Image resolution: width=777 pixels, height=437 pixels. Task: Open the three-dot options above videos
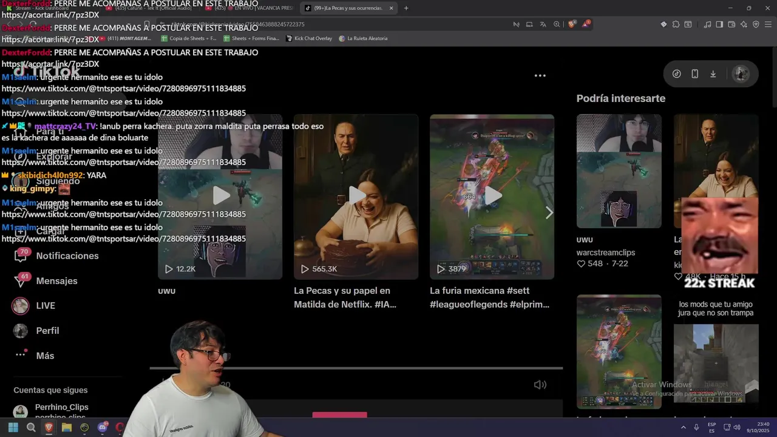click(540, 76)
